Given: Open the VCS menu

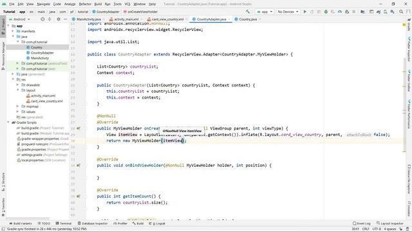Looking at the screenshot, I should pyautogui.click(x=127, y=4).
